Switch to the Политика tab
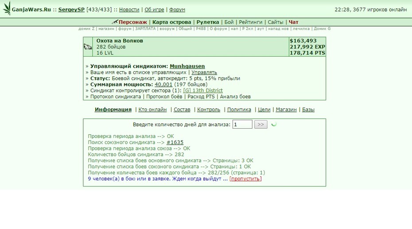 pyautogui.click(x=239, y=109)
